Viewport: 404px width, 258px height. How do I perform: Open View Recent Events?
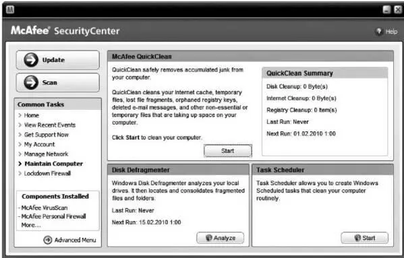[50, 125]
